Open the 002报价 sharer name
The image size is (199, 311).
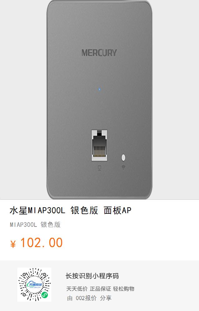click(x=86, y=298)
